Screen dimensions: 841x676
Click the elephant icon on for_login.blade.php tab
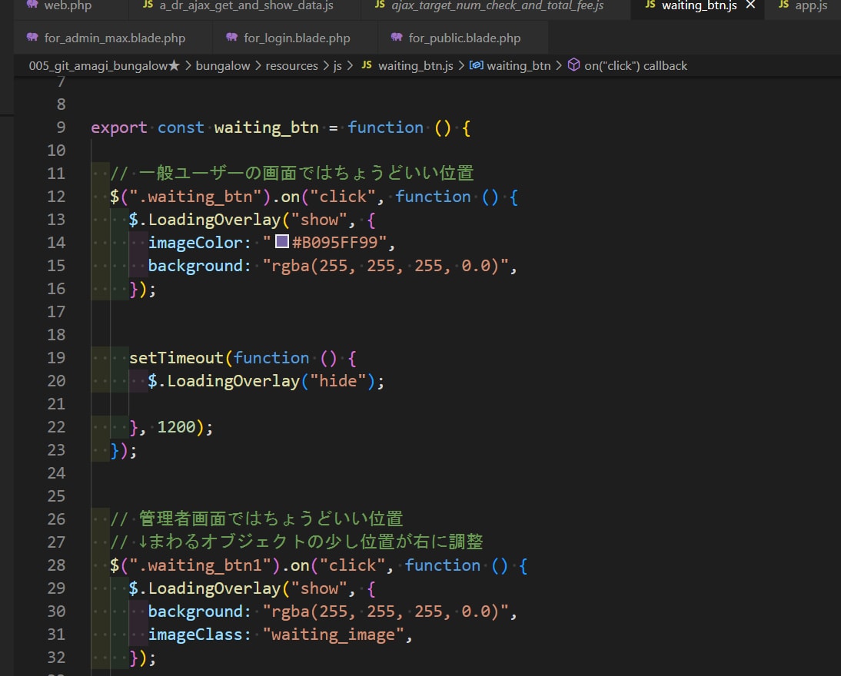(x=231, y=37)
